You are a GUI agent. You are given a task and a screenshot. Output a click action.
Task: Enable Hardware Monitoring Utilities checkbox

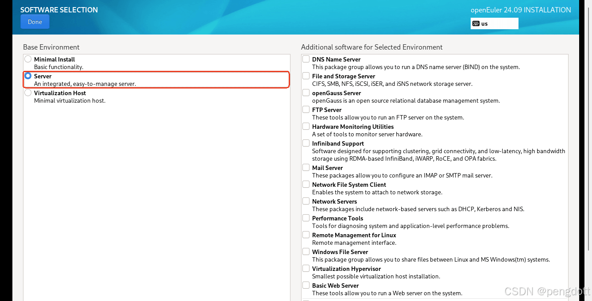click(x=306, y=126)
